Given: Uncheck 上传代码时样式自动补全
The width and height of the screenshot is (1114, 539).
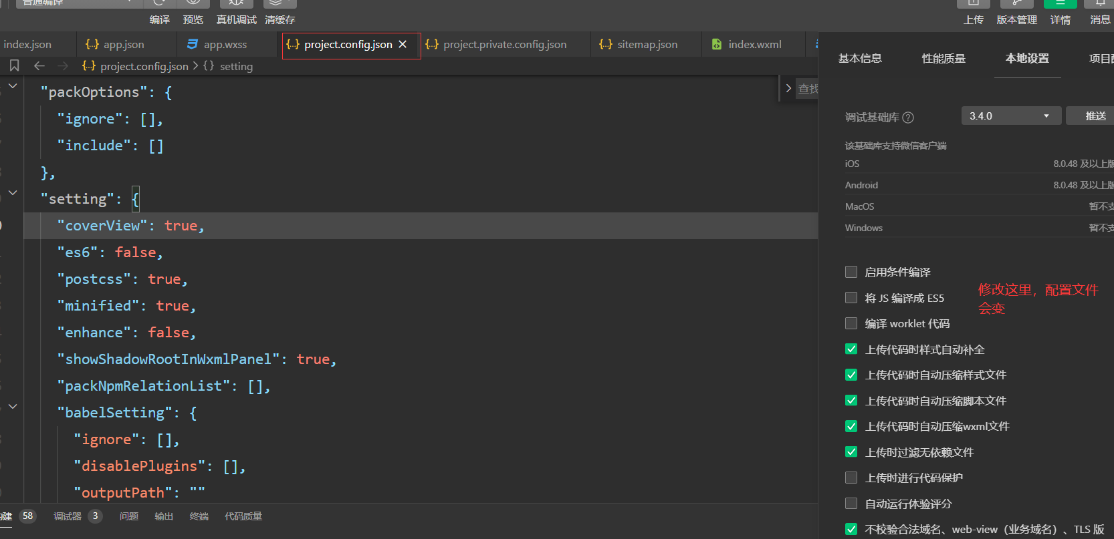Looking at the screenshot, I should (x=851, y=349).
